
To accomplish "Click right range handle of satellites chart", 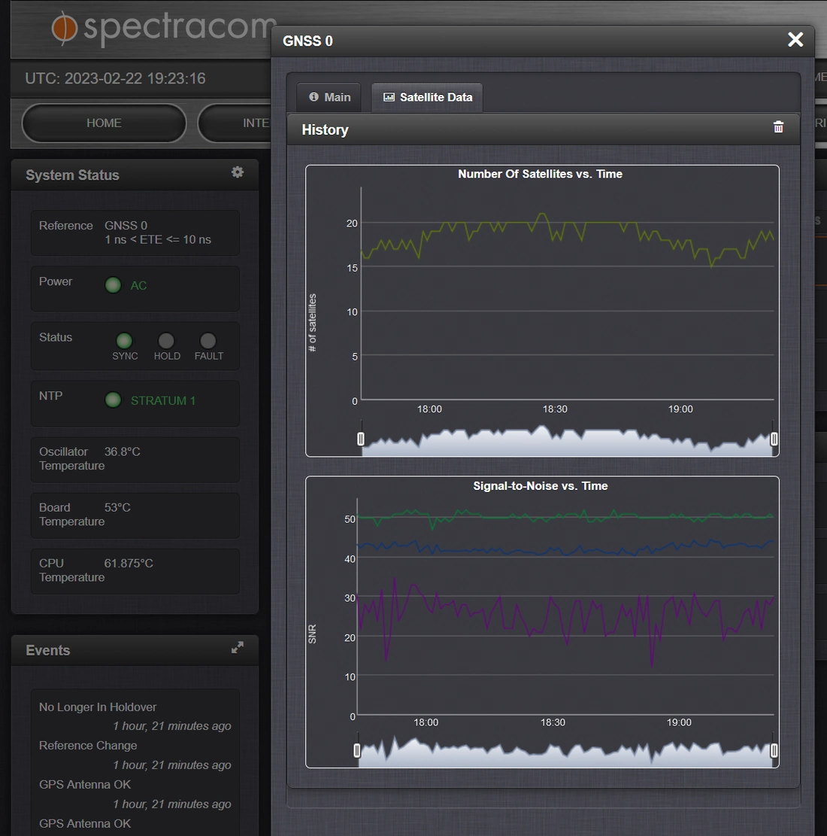I will 774,439.
